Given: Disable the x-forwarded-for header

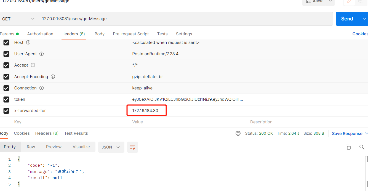Looking at the screenshot, I should click(x=6, y=111).
